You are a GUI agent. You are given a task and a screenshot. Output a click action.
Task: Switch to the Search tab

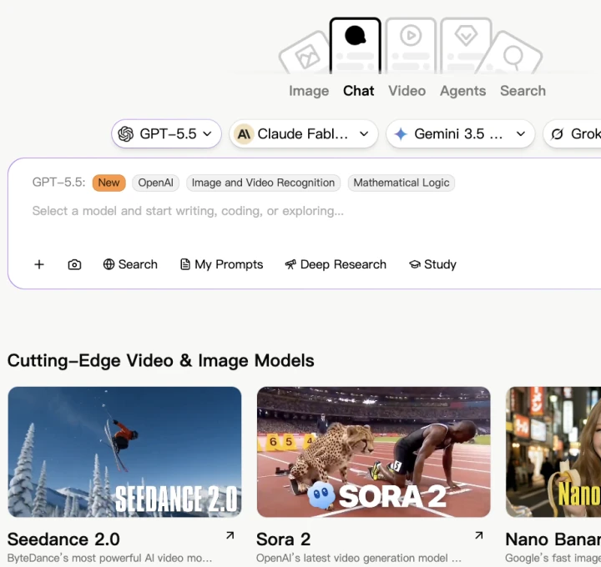(523, 91)
